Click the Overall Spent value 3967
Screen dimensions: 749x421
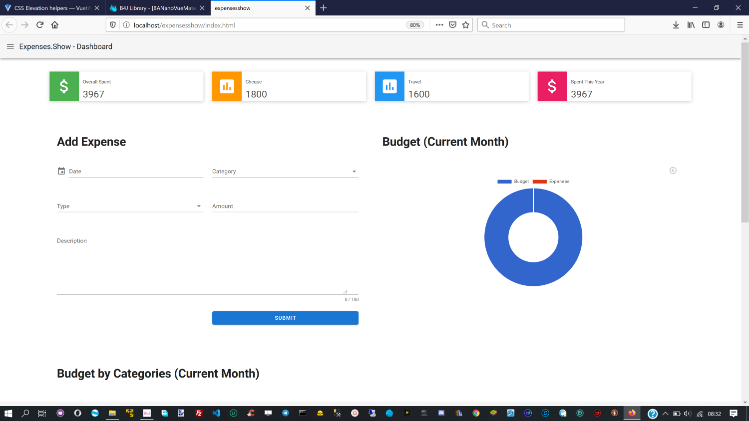(x=93, y=94)
